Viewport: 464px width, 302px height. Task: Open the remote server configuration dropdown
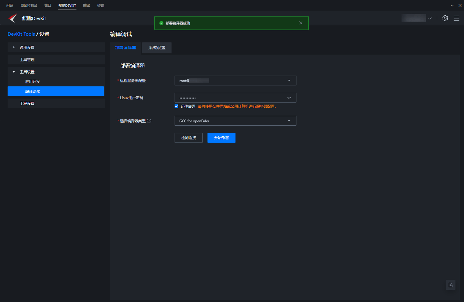235,81
